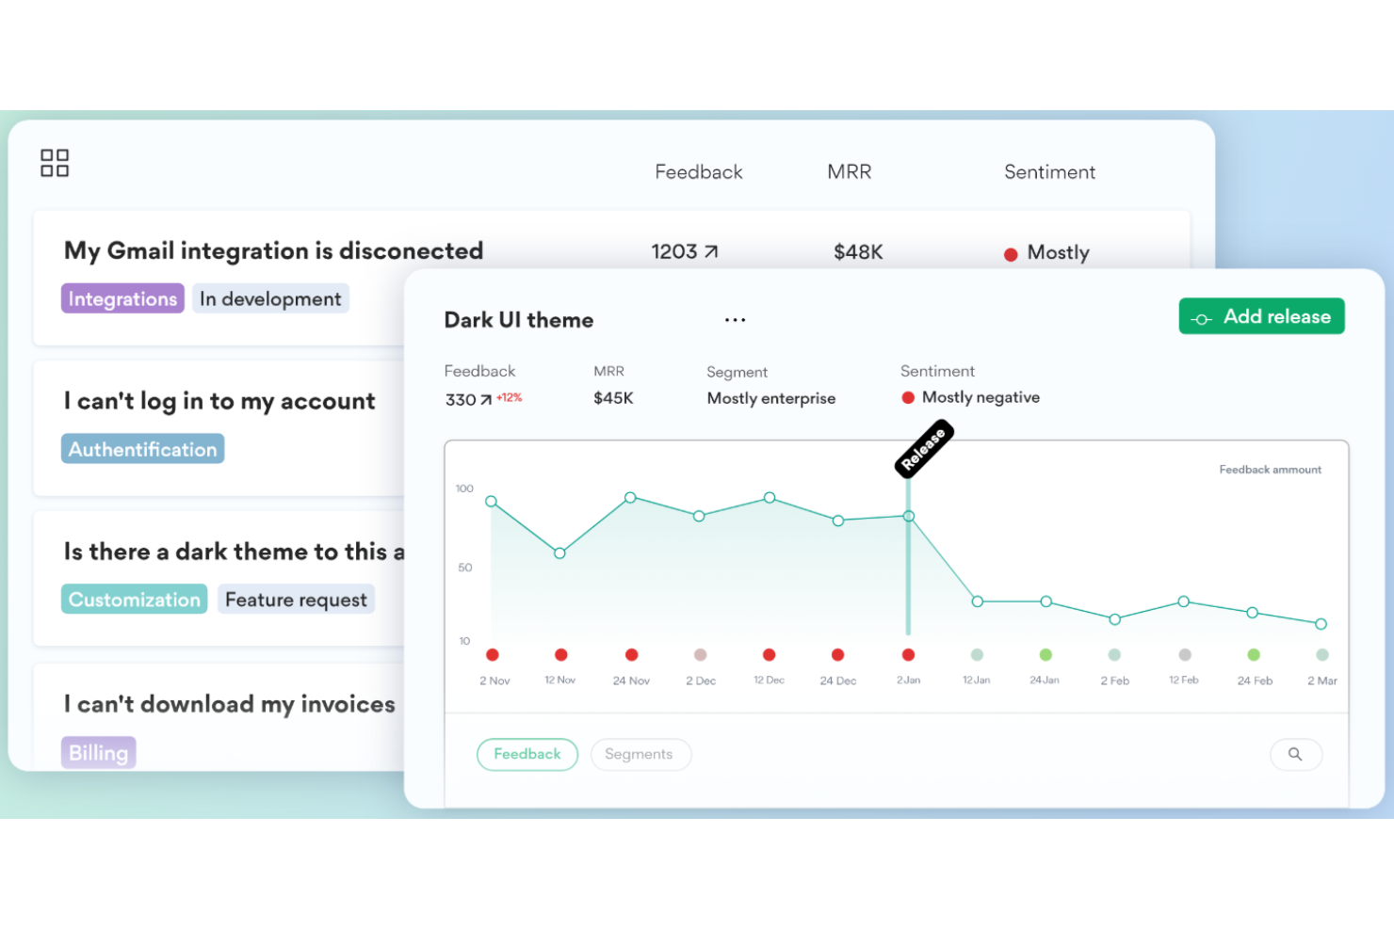Click the Feature request tag
The width and height of the screenshot is (1394, 929).
297,599
